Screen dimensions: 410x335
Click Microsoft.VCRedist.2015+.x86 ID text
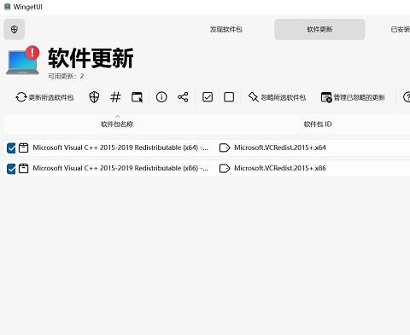coord(280,168)
